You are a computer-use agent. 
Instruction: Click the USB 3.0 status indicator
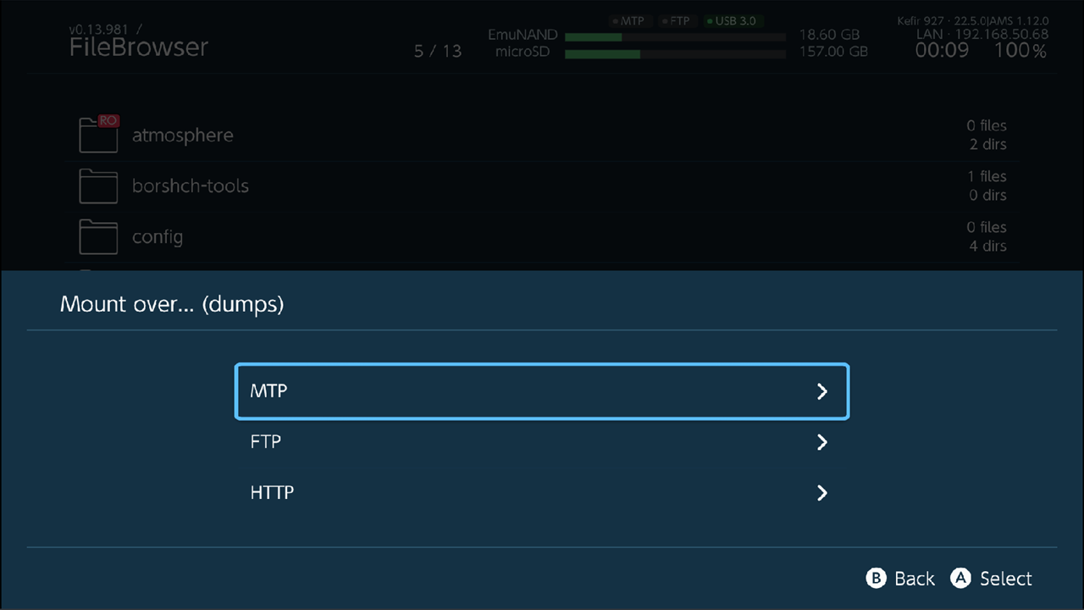[x=732, y=20]
